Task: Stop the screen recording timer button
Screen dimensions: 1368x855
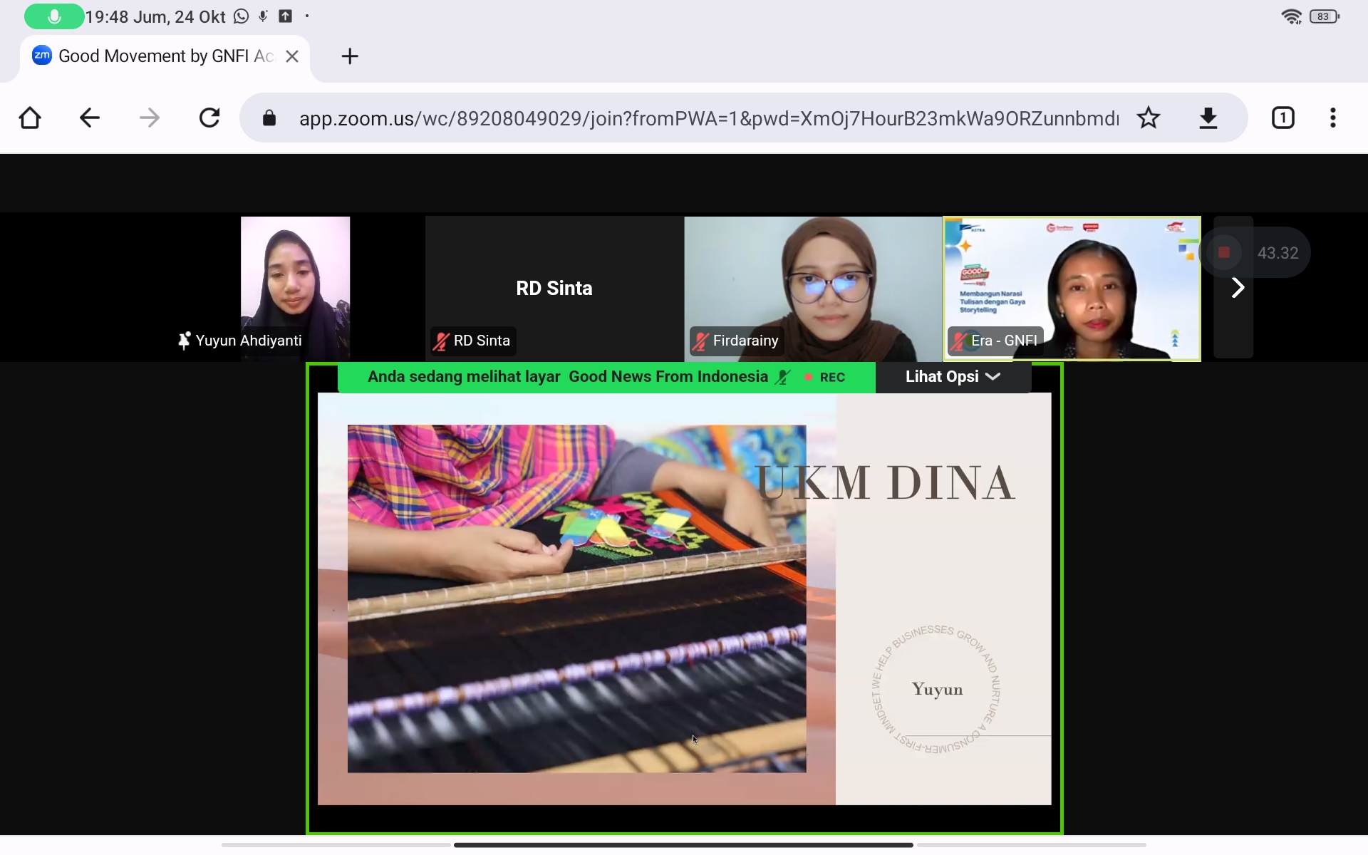Action: 1224,252
